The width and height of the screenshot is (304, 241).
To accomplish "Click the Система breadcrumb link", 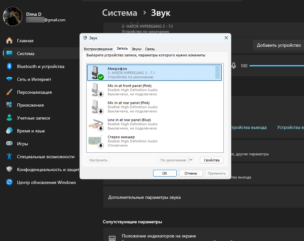I will pyautogui.click(x=120, y=13).
